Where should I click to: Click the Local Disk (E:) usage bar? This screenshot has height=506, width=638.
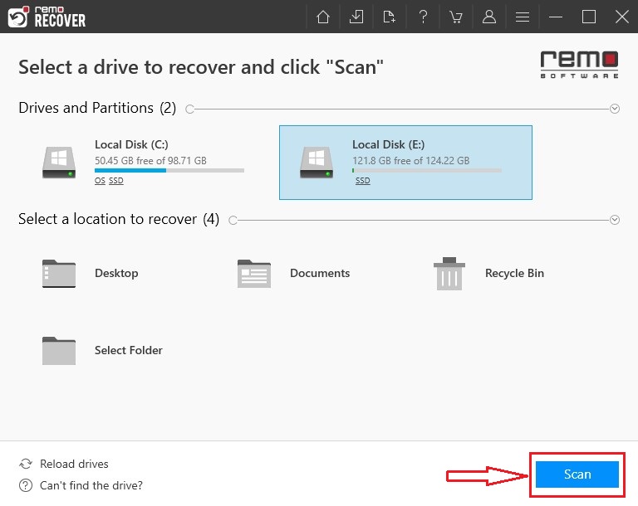427,171
